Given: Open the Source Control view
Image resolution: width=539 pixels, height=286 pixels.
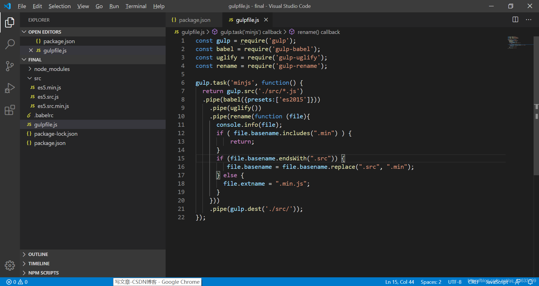Looking at the screenshot, I should [10, 66].
